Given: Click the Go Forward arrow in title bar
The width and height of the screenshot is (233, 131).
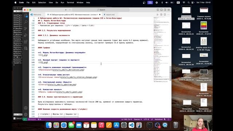Looking at the screenshot, I should coord(70,10).
